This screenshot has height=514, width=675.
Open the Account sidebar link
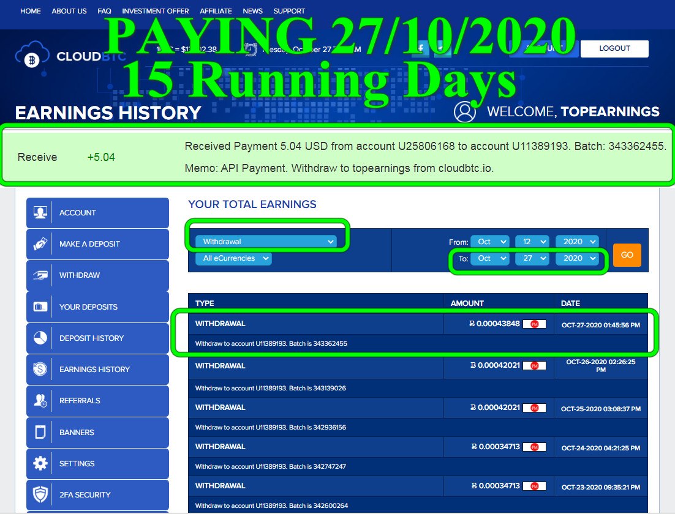point(97,212)
